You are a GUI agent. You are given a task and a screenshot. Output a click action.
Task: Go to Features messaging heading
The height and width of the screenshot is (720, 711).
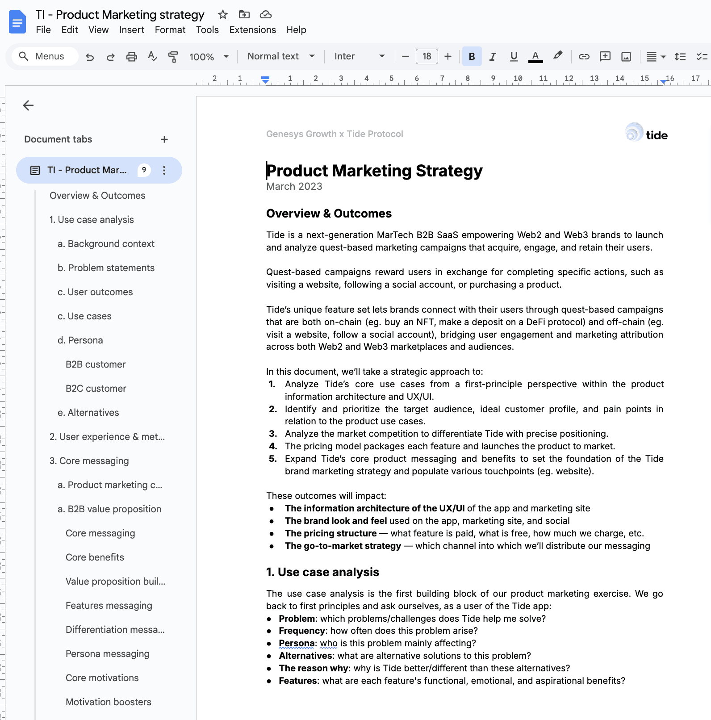[x=109, y=606]
